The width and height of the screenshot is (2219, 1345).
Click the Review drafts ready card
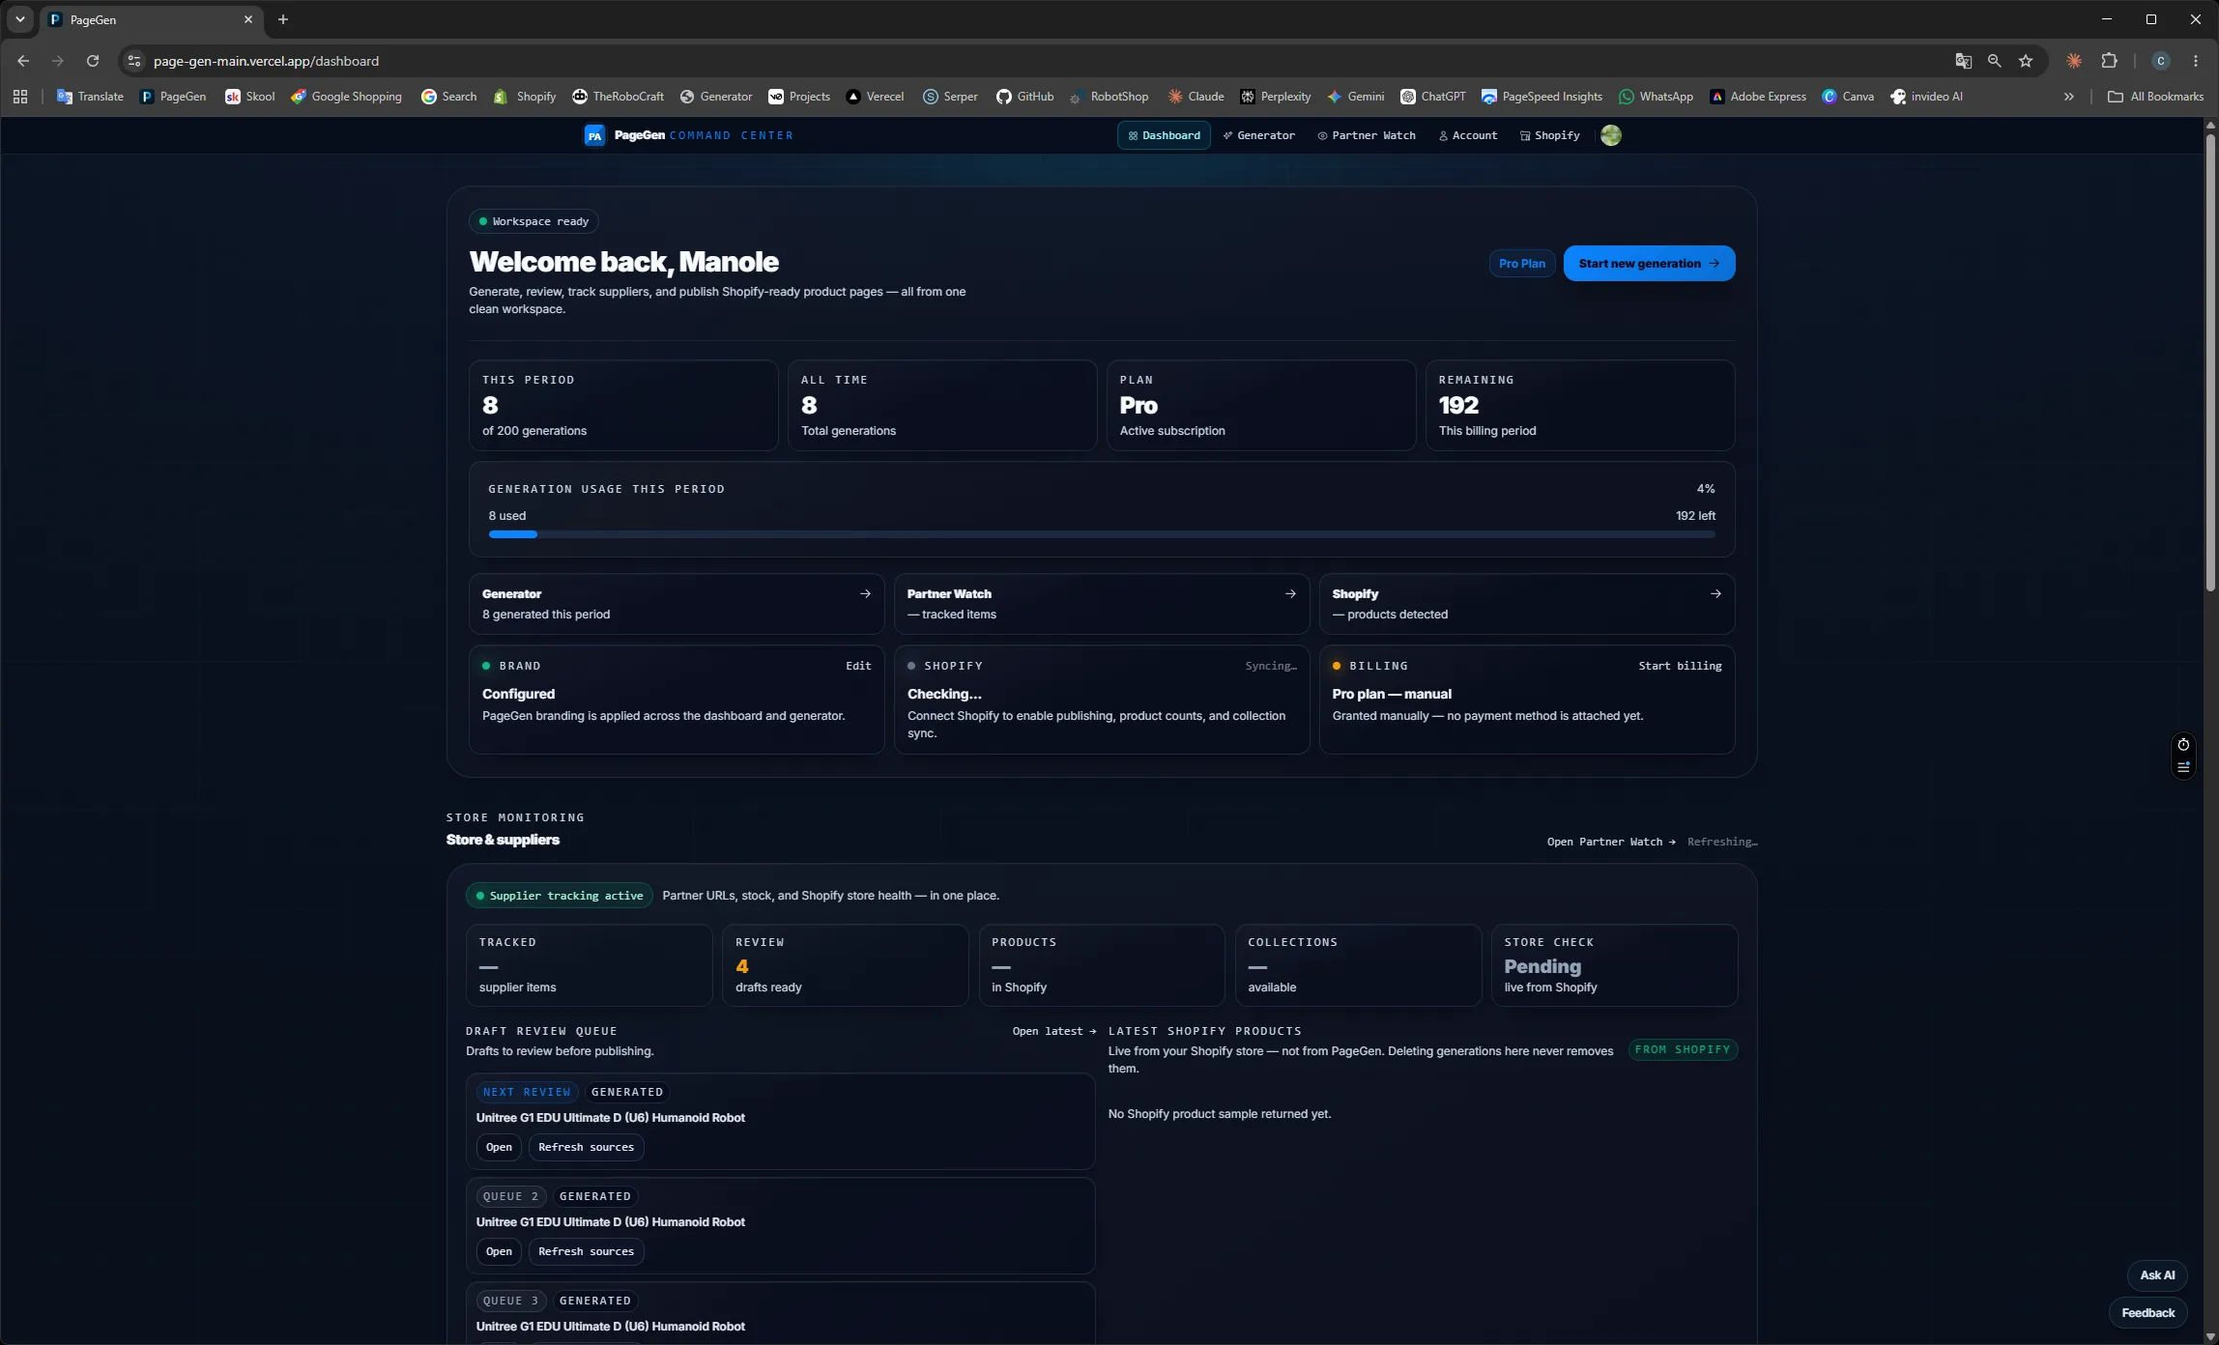(845, 966)
